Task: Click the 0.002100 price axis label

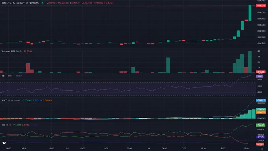Action: pos(261,19)
